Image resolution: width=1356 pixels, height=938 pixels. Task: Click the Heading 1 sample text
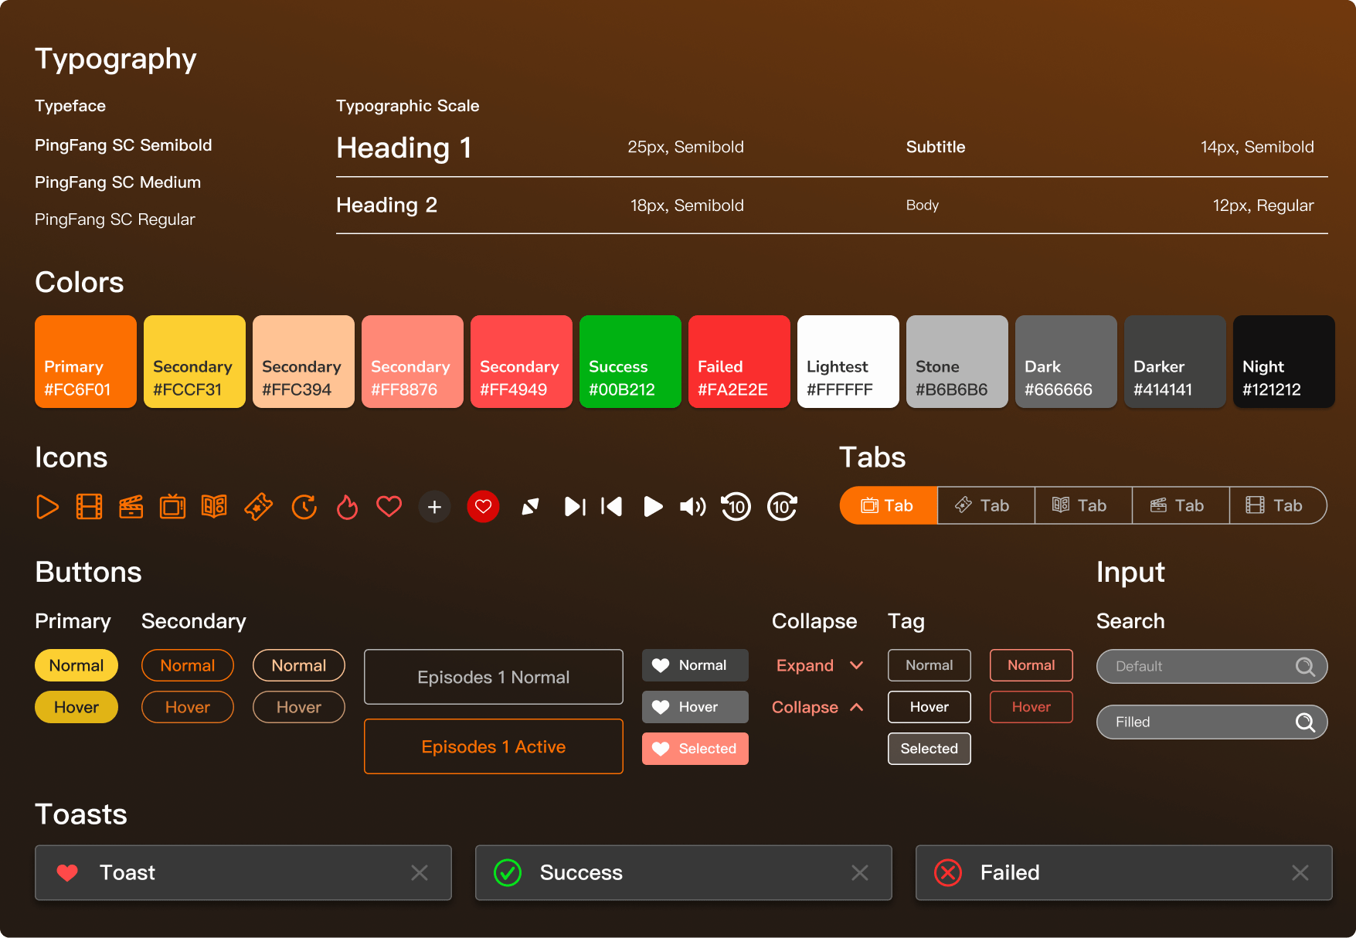click(404, 148)
